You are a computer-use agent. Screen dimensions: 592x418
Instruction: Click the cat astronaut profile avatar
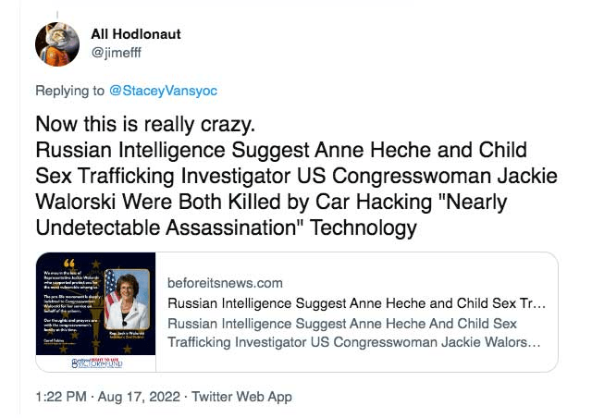pyautogui.click(x=57, y=43)
